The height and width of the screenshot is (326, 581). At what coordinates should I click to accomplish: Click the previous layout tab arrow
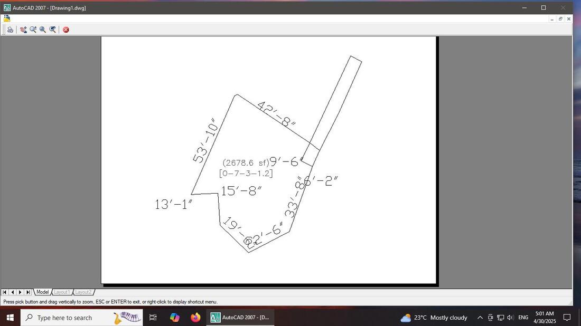(x=12, y=292)
